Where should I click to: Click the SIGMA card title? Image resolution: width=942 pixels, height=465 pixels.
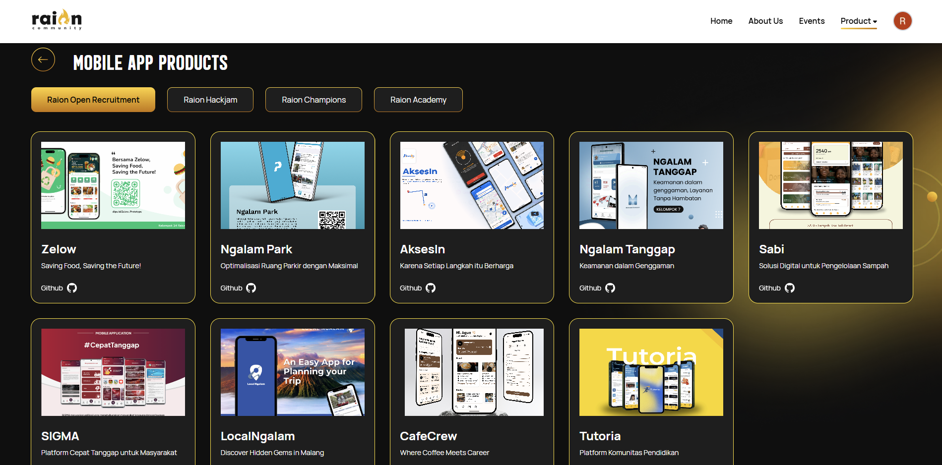[x=60, y=436]
